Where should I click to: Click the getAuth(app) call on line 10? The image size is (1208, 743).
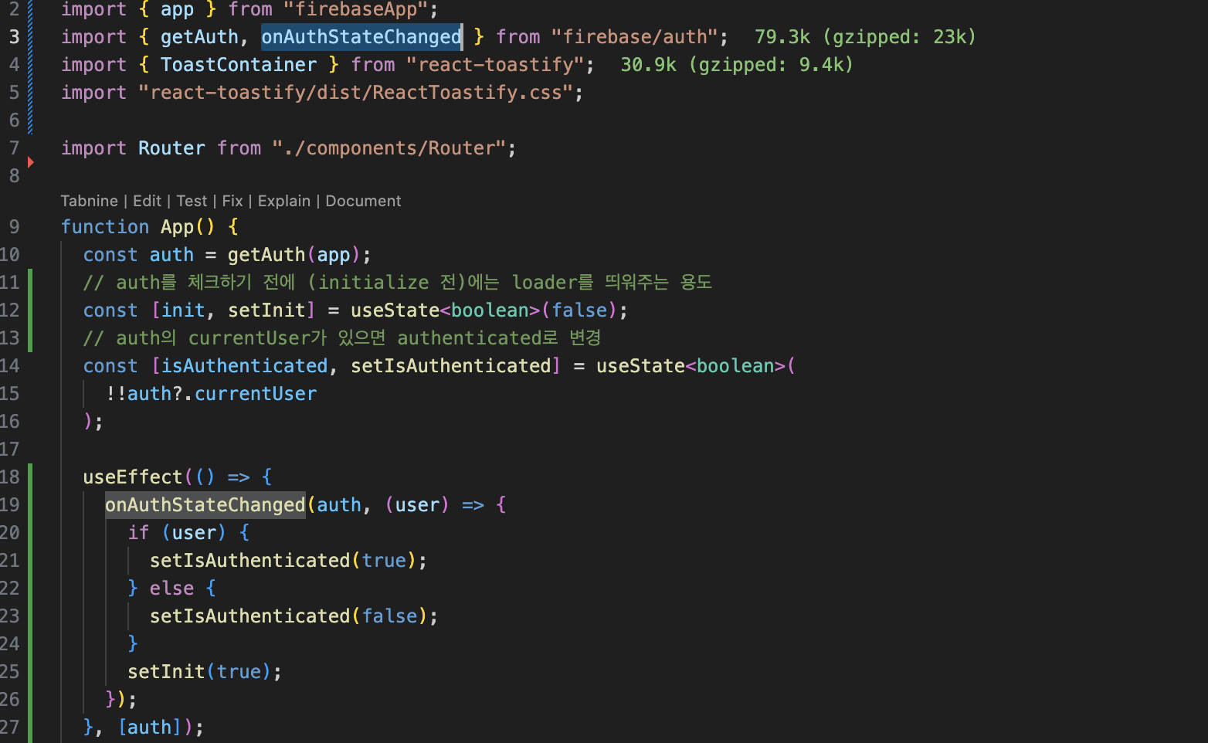tap(294, 255)
